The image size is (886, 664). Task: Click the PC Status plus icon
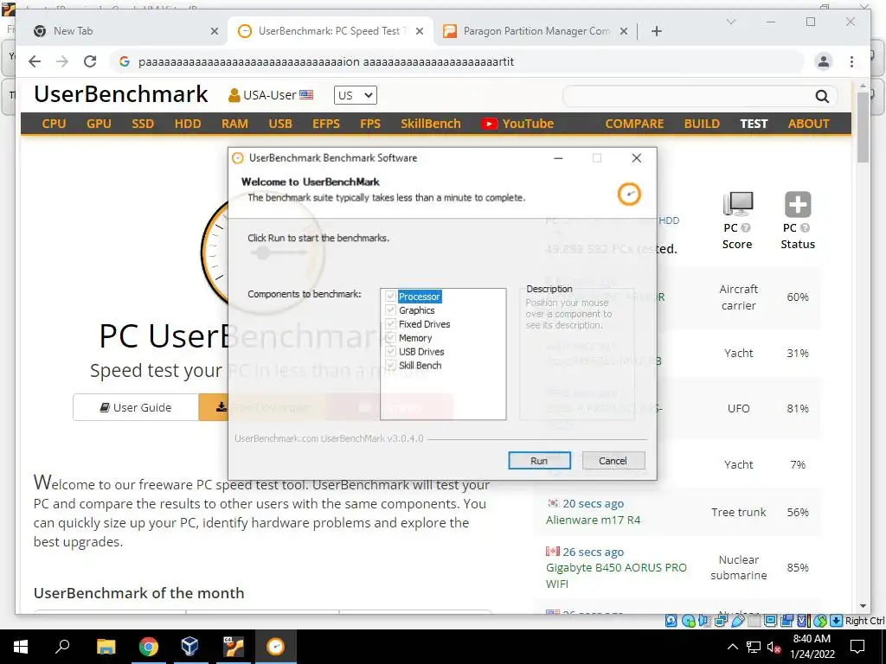798,204
